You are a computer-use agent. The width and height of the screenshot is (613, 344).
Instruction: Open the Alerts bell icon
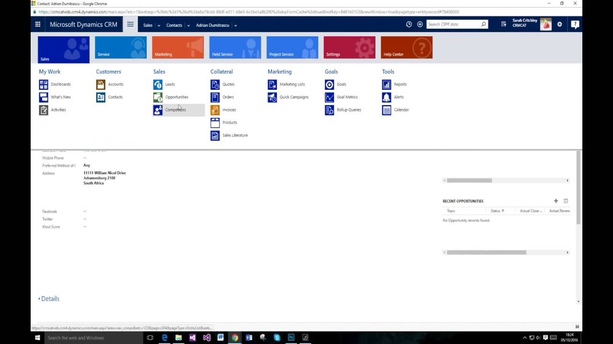(x=386, y=97)
